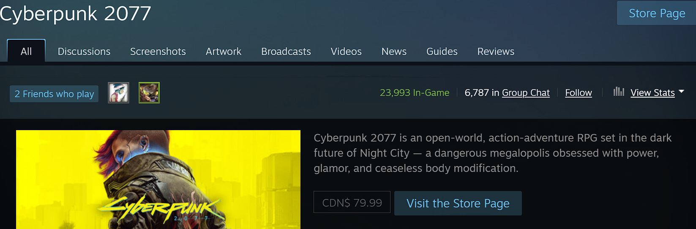Click the Follow link
The width and height of the screenshot is (696, 229).
tap(579, 93)
